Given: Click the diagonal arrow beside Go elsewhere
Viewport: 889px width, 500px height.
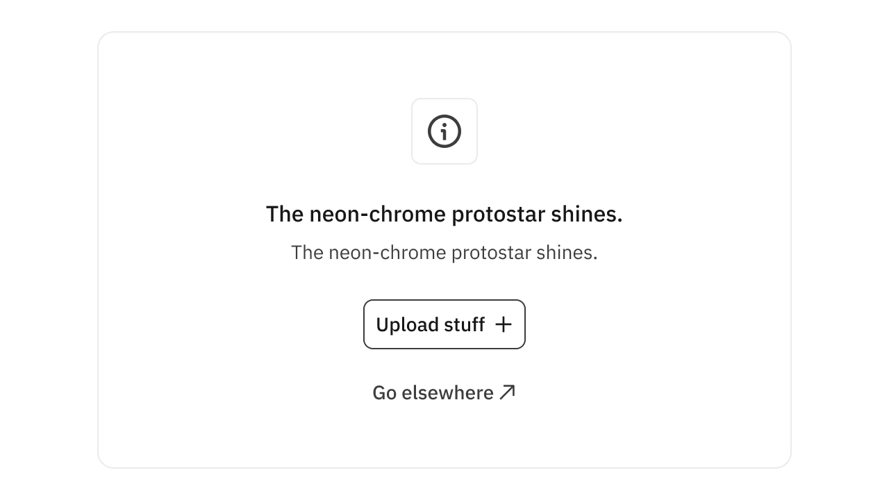Looking at the screenshot, I should (508, 392).
